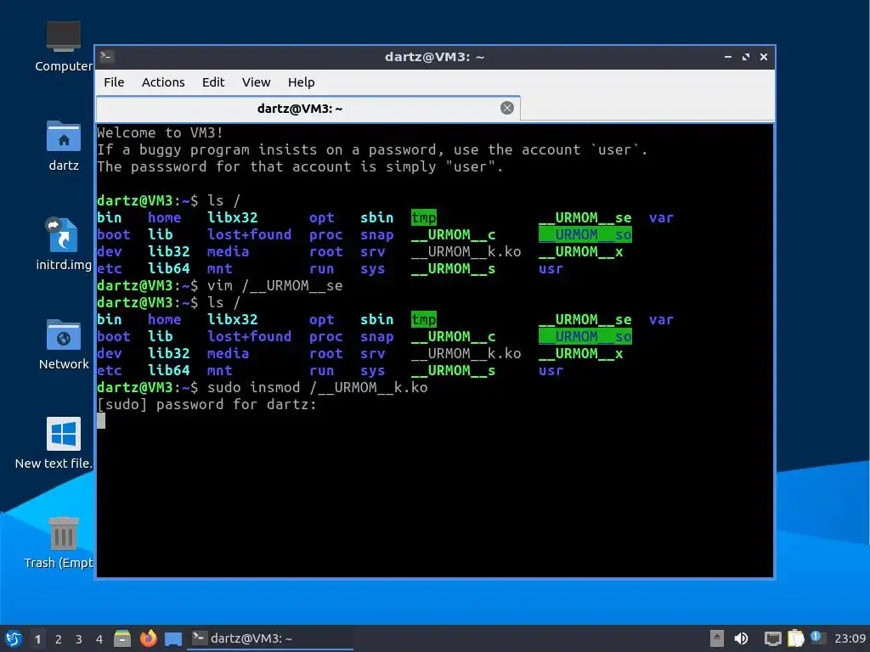Open the View menu
870x652 pixels.
[256, 82]
